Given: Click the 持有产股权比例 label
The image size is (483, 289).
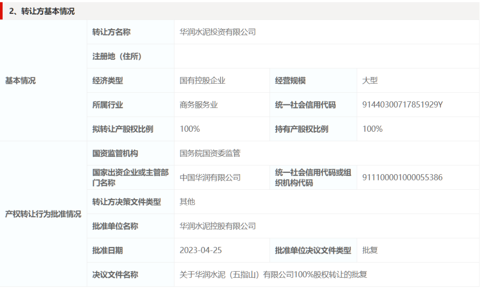Looking at the screenshot, I should 301,129.
